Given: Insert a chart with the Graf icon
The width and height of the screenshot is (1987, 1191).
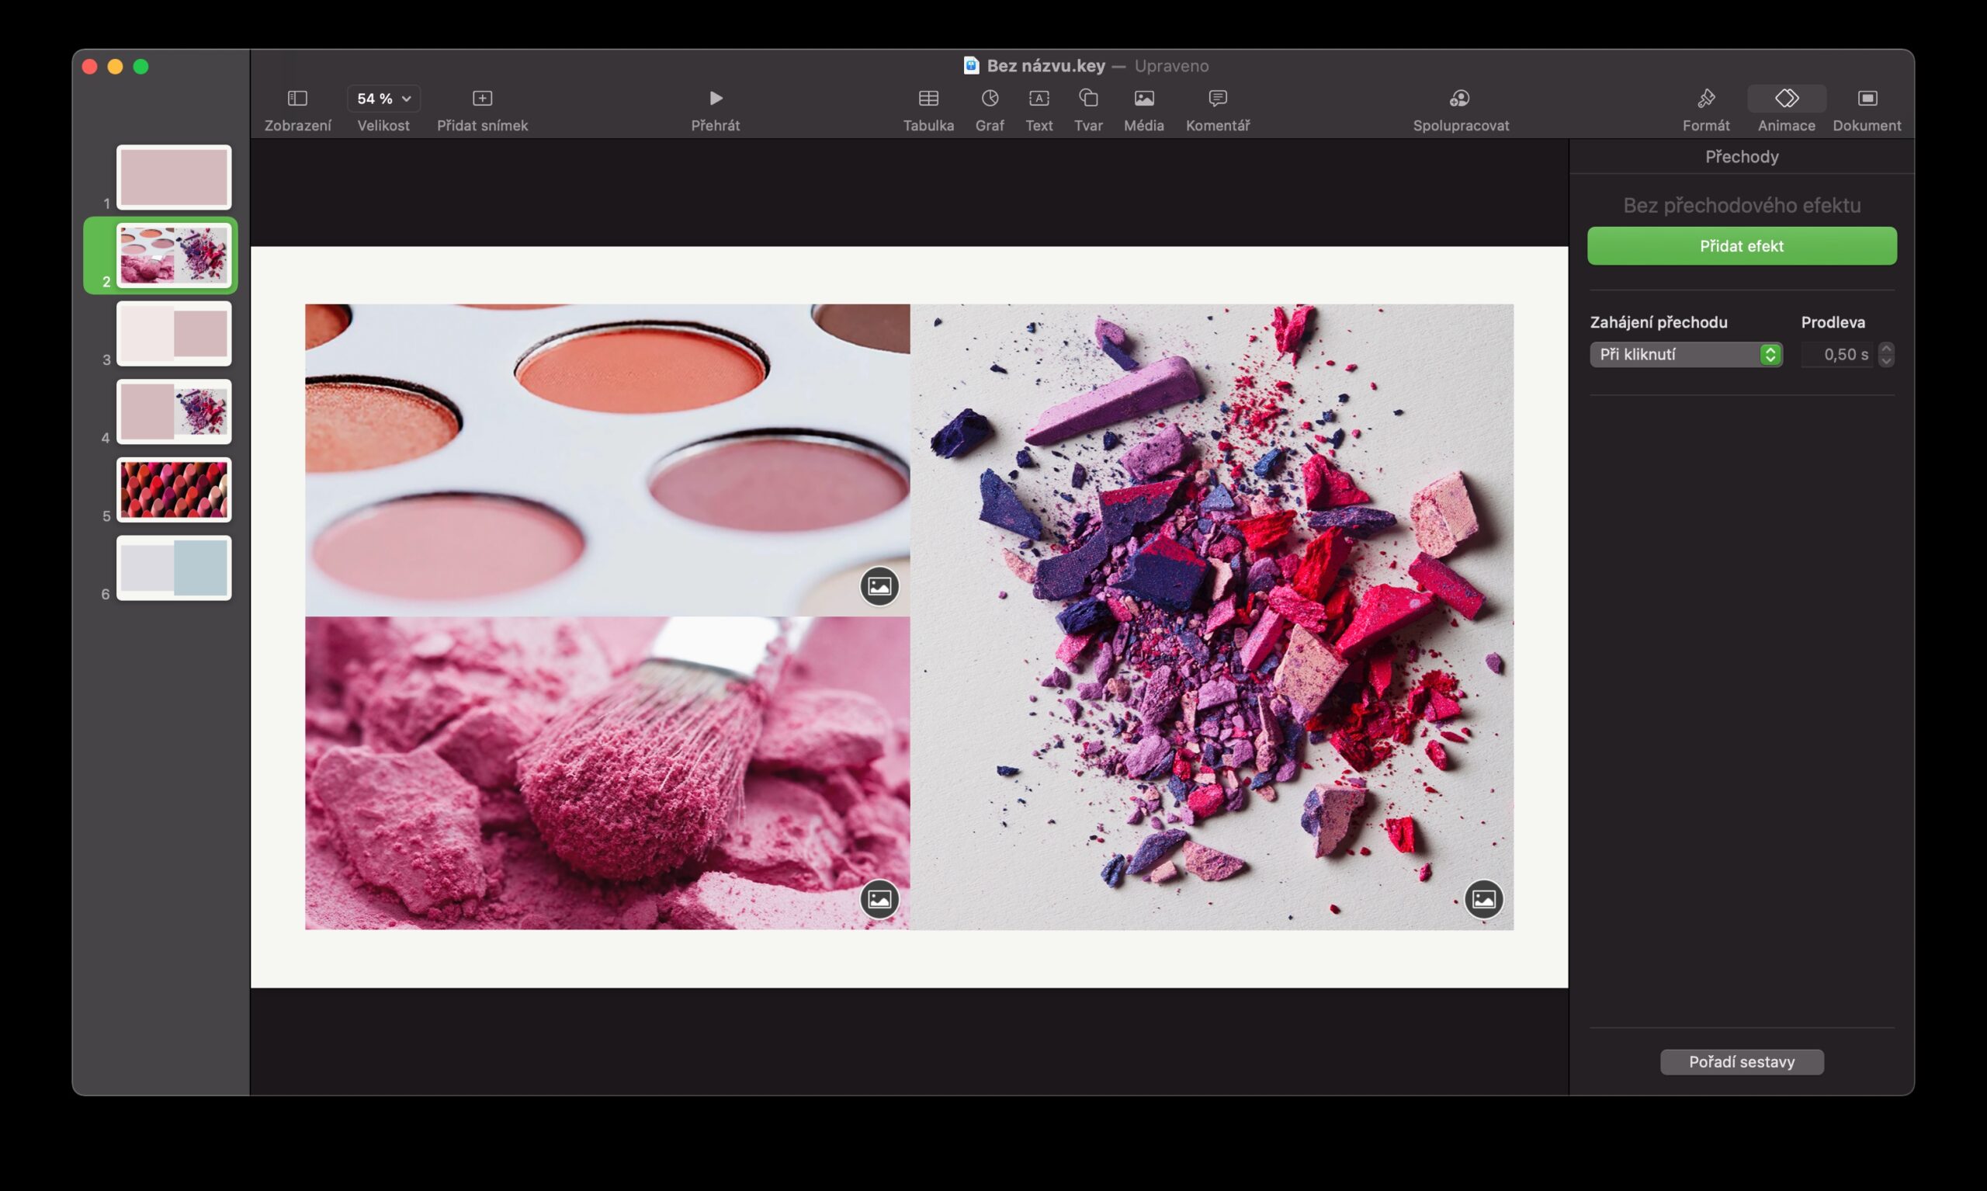Looking at the screenshot, I should point(989,99).
